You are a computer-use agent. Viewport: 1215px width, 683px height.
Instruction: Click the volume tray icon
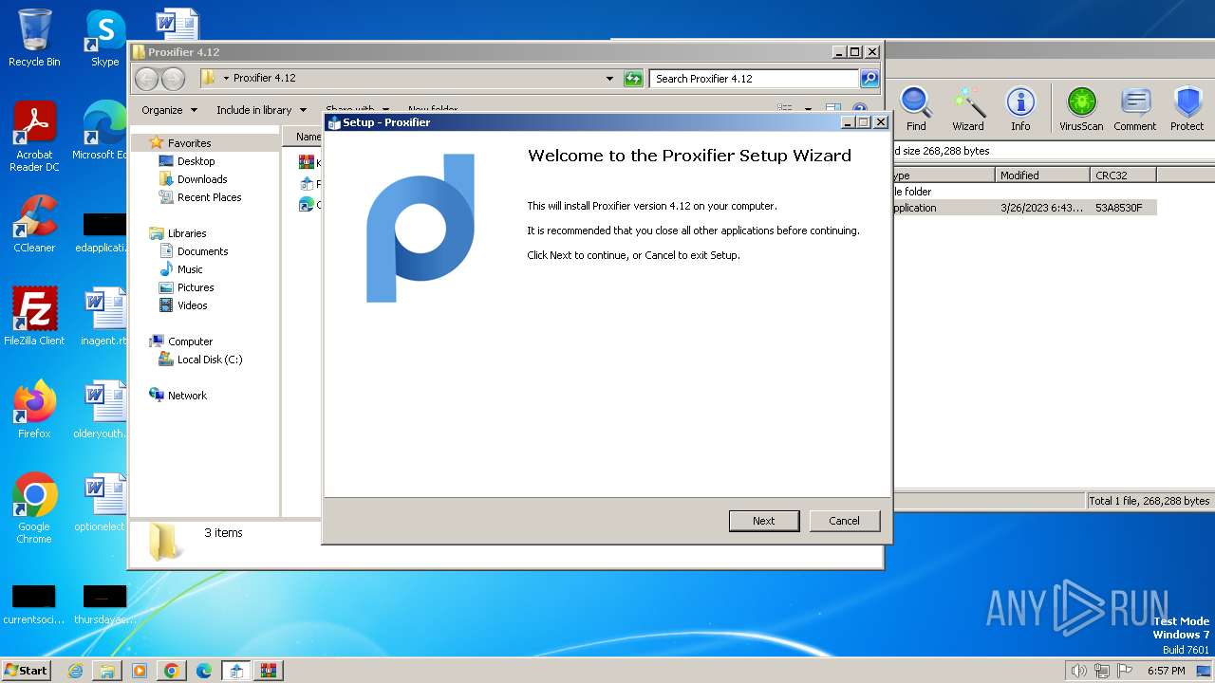coord(1078,671)
